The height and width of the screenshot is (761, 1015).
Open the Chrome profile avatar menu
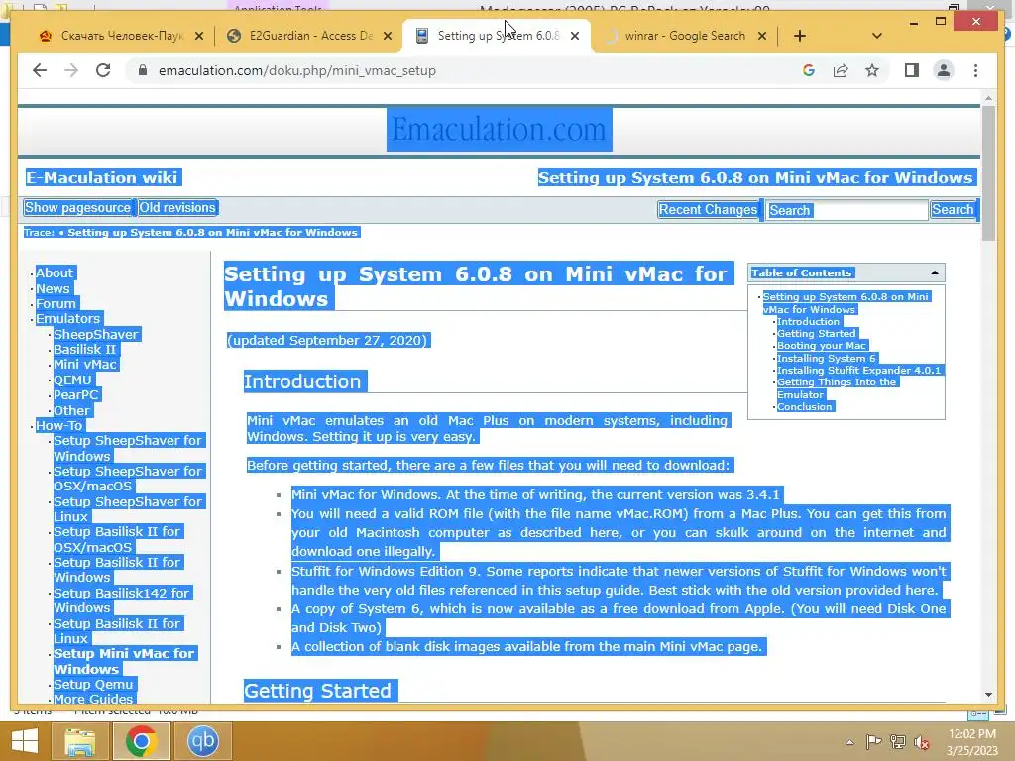pos(944,70)
